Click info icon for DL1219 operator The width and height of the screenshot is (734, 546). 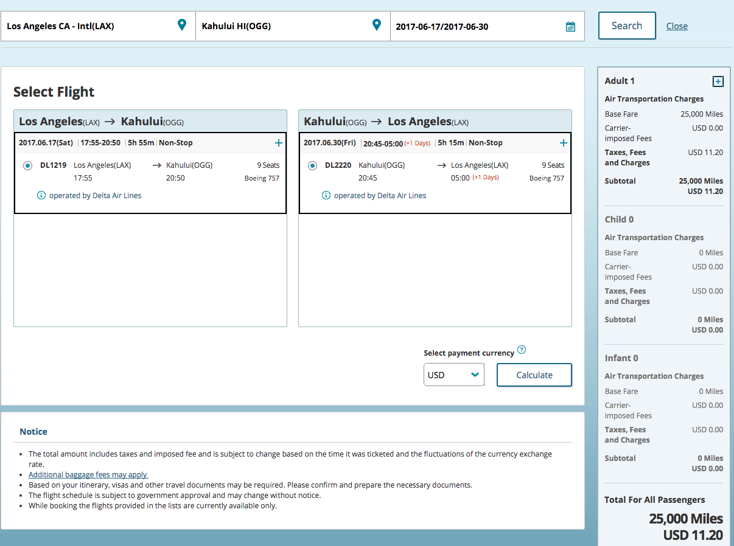point(41,195)
